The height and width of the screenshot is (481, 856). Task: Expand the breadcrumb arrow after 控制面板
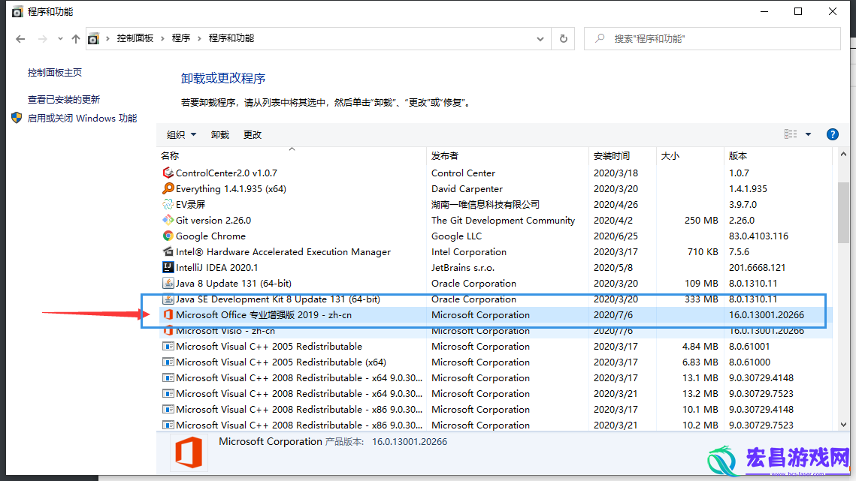point(162,38)
